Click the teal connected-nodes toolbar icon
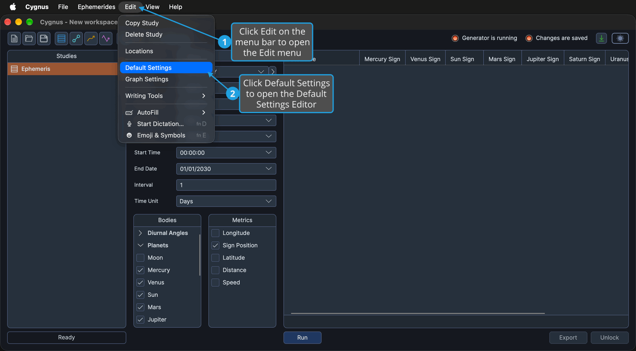 pyautogui.click(x=76, y=39)
